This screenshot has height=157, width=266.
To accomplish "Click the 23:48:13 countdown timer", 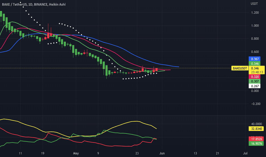I will tap(257, 72).
